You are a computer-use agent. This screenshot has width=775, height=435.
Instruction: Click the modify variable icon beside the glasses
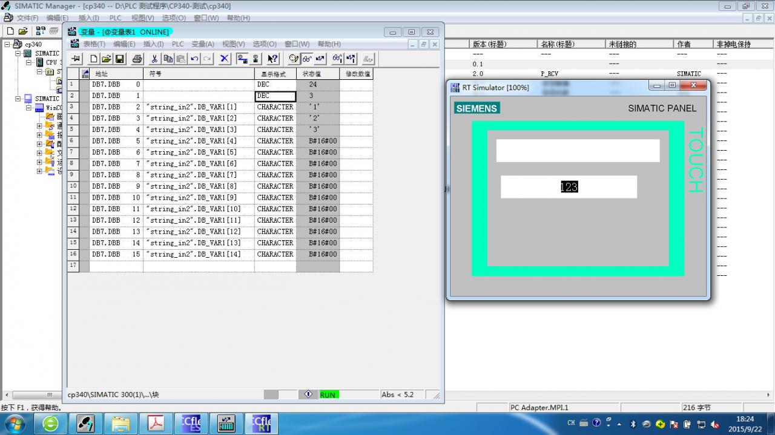point(320,59)
